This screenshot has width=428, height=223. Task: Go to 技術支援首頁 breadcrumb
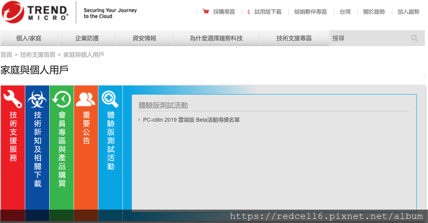[38, 55]
